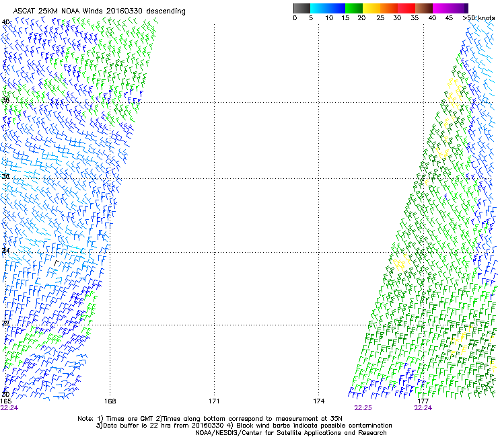
Task: Click the legend tick label '45'
Action: click(449, 18)
